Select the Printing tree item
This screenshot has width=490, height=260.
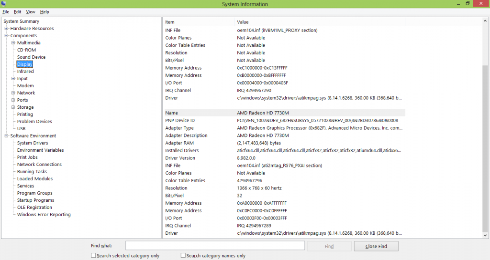click(x=25, y=114)
